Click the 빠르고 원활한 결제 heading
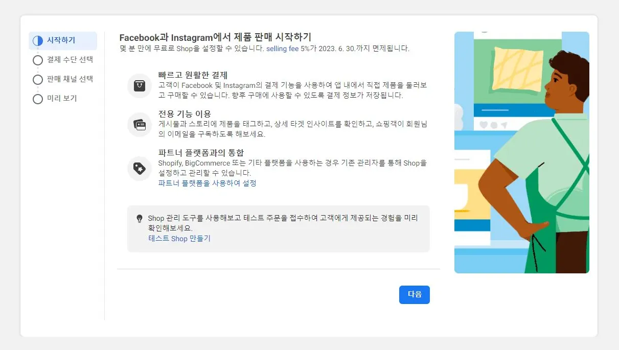 click(x=193, y=76)
